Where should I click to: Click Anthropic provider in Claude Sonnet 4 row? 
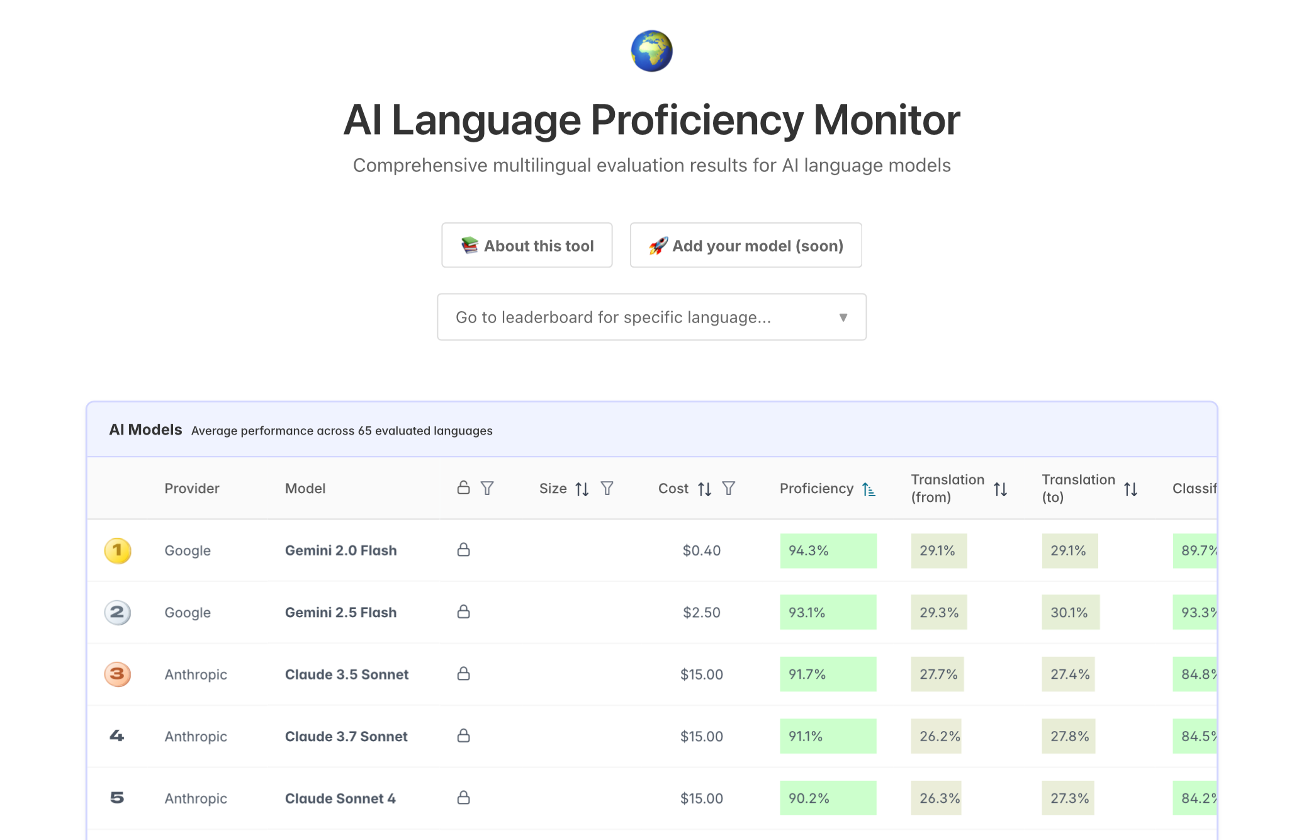pos(196,798)
